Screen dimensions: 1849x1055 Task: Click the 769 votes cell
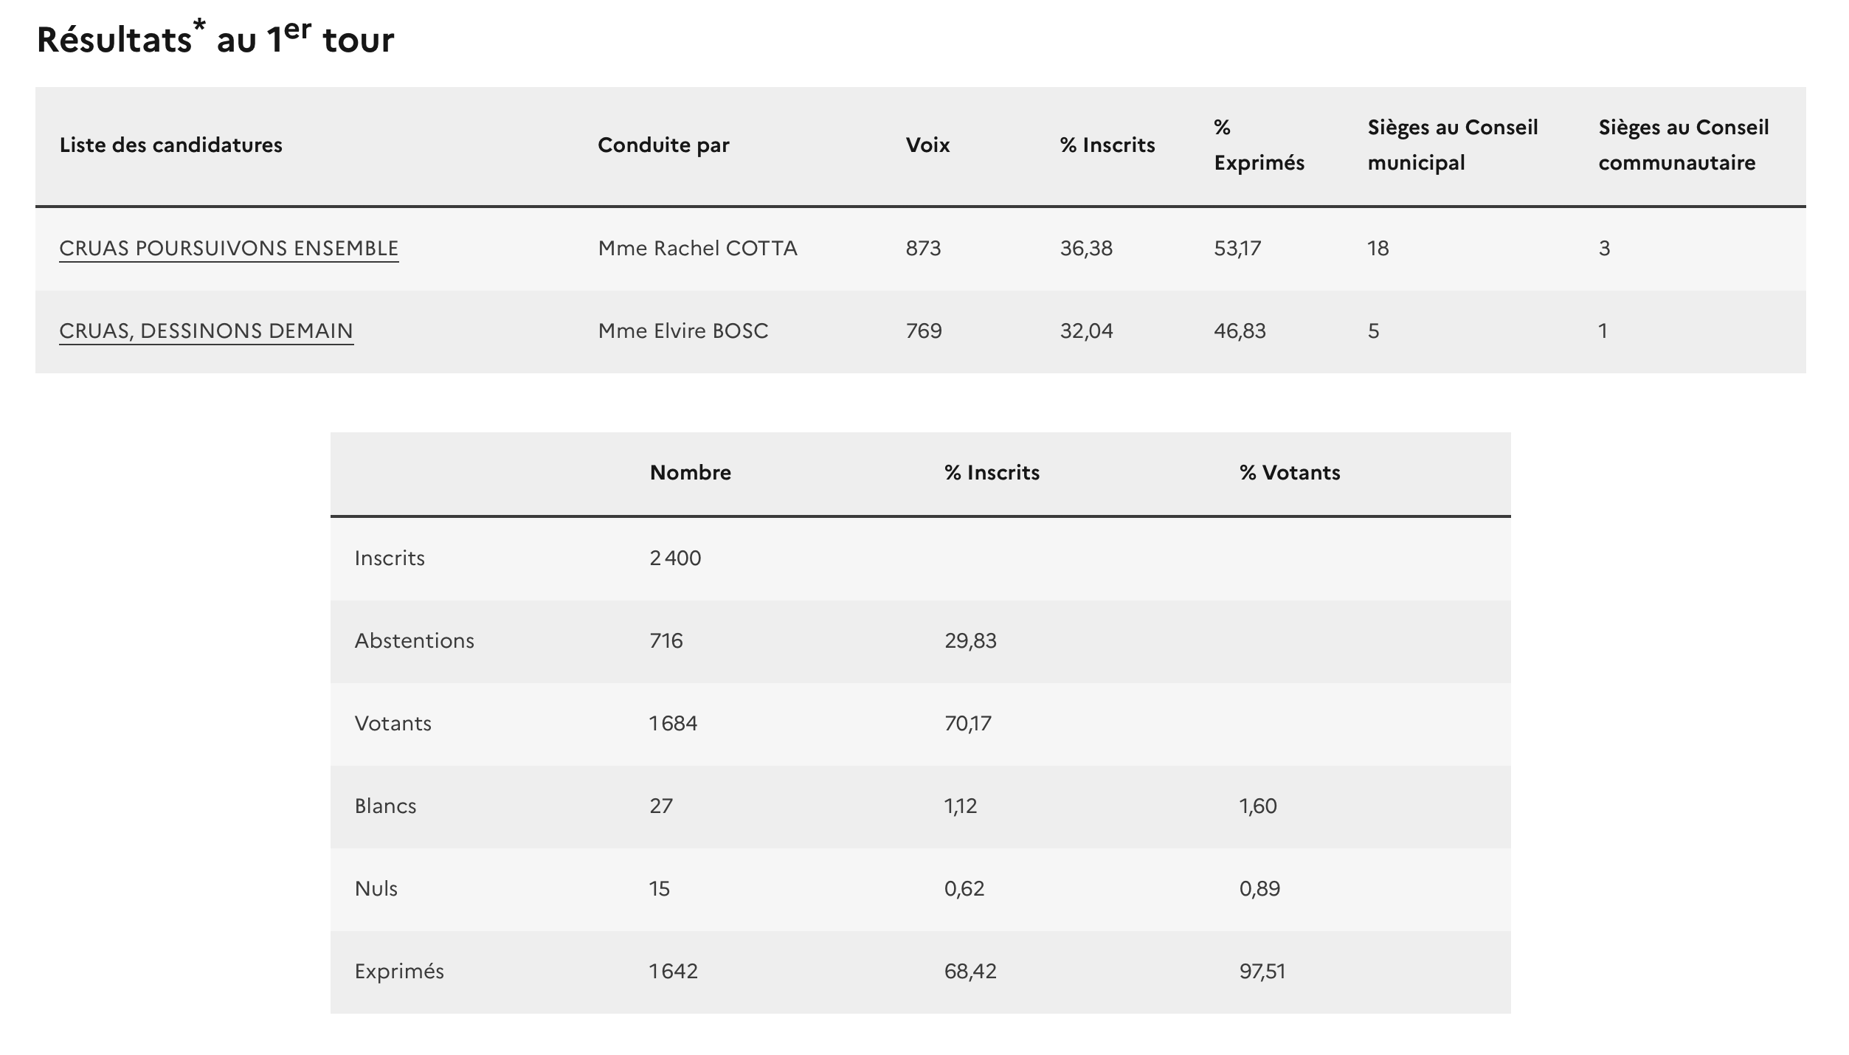tap(924, 331)
